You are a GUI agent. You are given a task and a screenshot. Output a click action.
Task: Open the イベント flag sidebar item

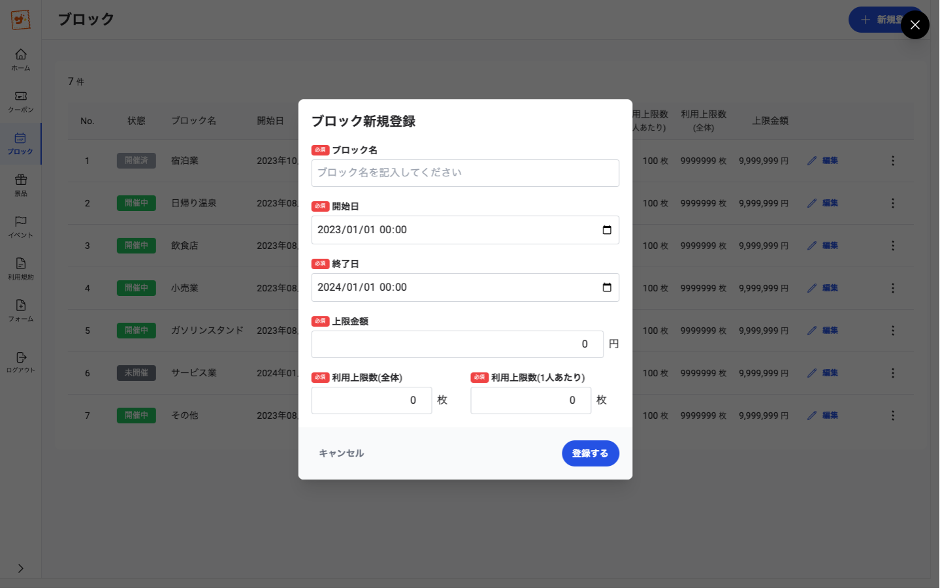(x=20, y=227)
